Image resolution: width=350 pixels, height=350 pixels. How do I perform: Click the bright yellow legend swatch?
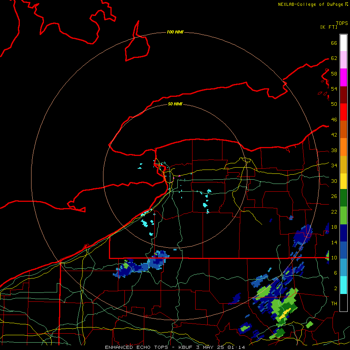(343, 181)
